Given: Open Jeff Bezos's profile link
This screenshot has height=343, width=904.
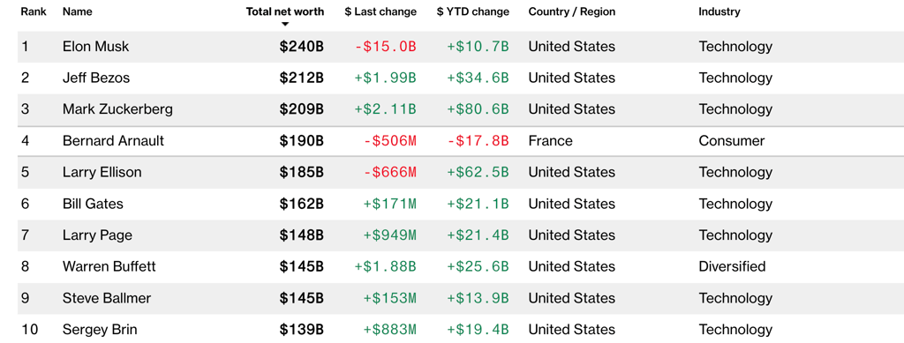Looking at the screenshot, I should [96, 78].
